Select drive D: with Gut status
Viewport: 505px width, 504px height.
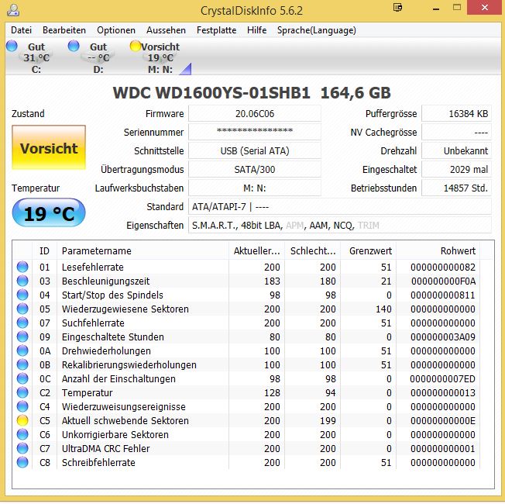tap(98, 57)
